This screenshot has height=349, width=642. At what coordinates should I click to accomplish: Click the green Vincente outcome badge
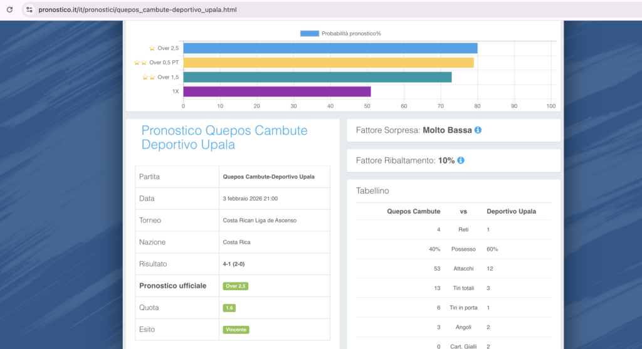click(x=236, y=330)
